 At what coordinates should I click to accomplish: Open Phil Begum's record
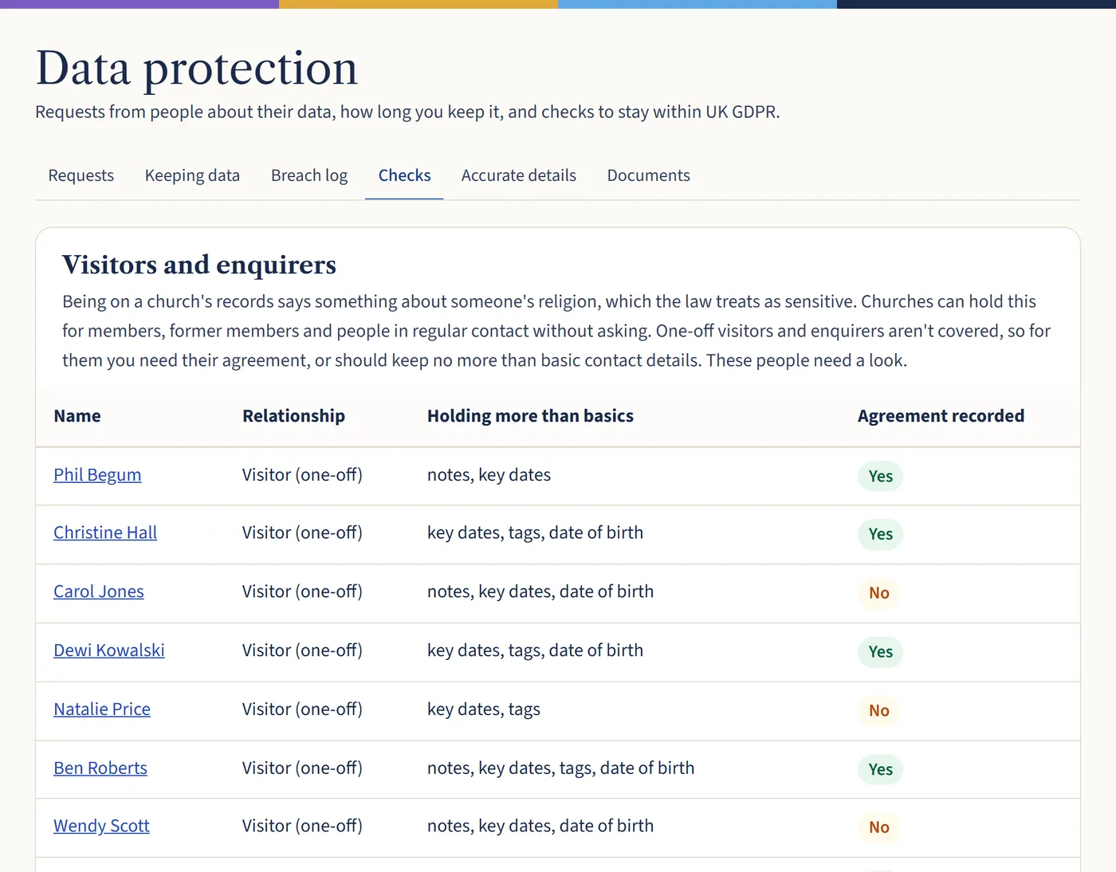click(x=97, y=475)
